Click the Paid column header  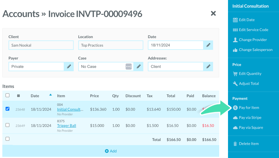[190, 96]
